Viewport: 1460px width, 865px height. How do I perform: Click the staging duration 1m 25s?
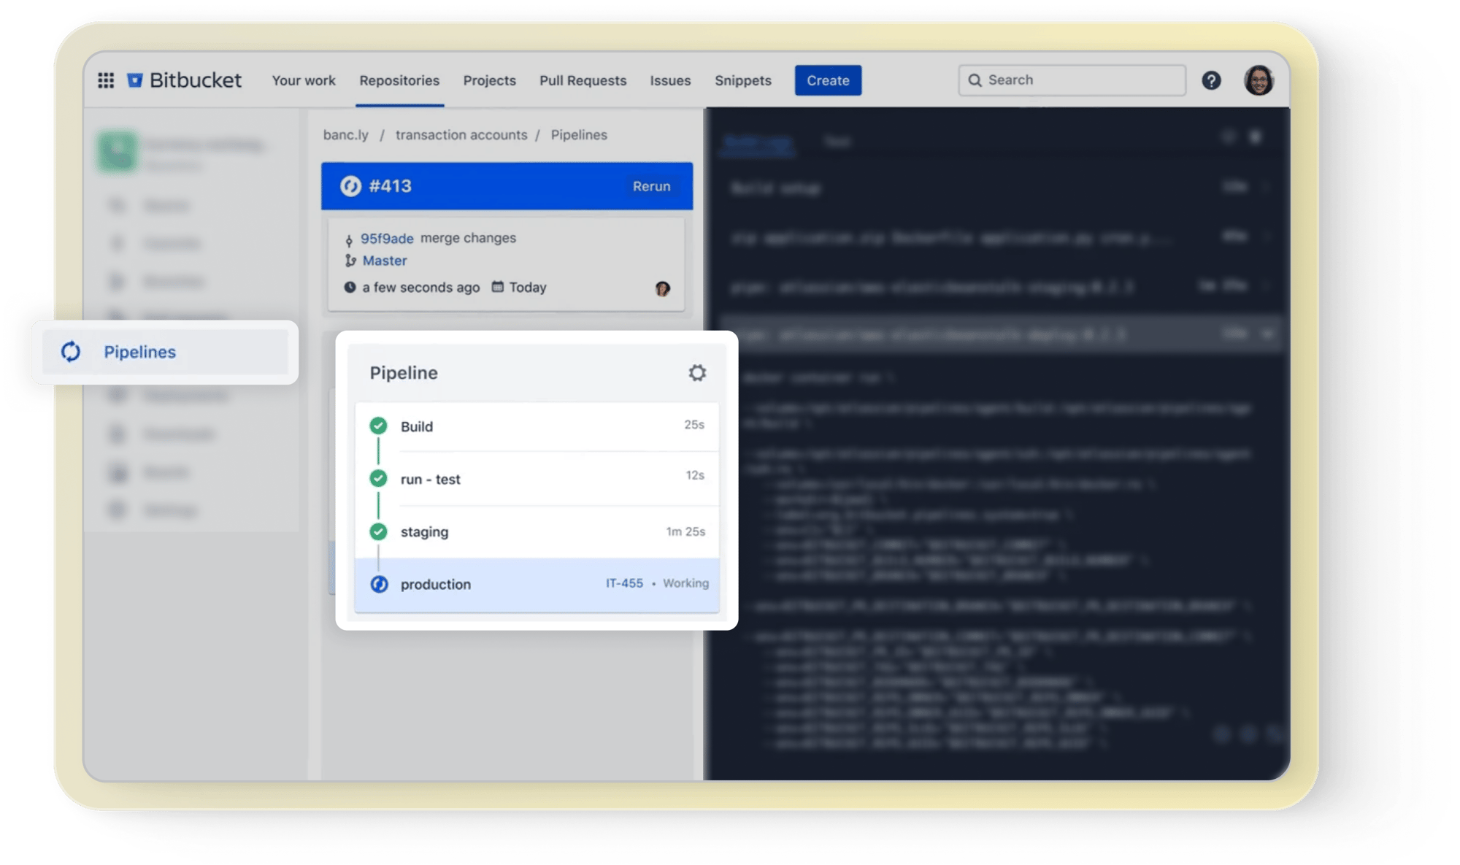685,531
